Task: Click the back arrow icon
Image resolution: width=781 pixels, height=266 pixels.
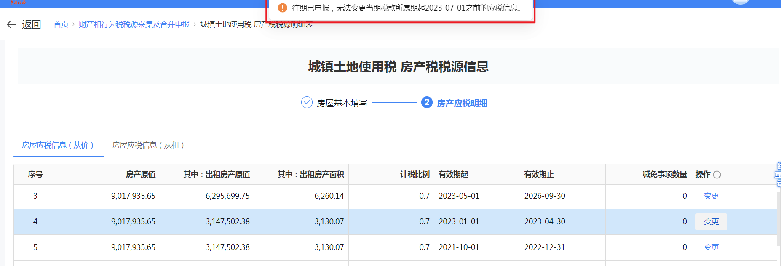Action: click(11, 24)
